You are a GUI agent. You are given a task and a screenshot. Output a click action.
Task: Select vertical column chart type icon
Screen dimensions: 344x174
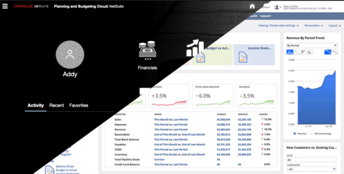tap(310, 52)
